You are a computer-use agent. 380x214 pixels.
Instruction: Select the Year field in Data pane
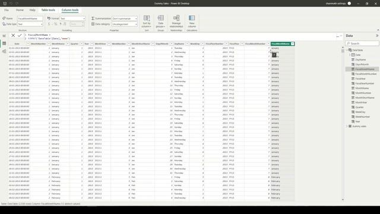(x=357, y=121)
